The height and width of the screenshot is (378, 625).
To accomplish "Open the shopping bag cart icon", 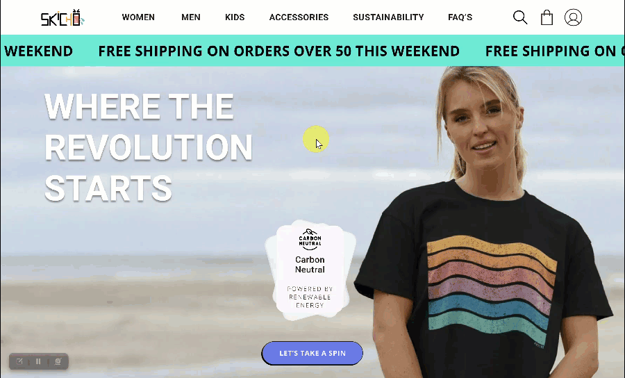I will (x=547, y=17).
